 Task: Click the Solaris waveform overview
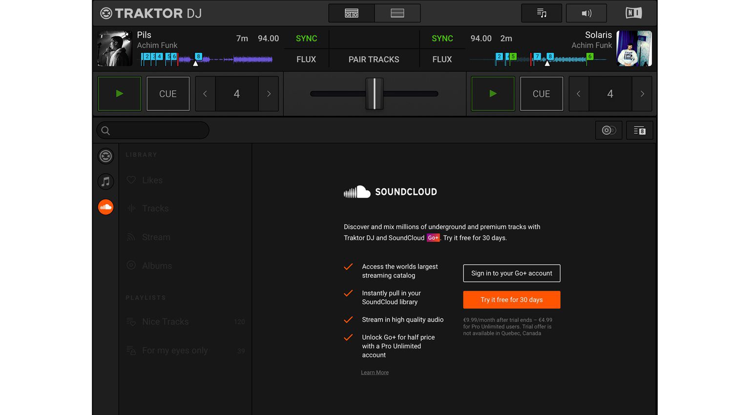pos(540,59)
